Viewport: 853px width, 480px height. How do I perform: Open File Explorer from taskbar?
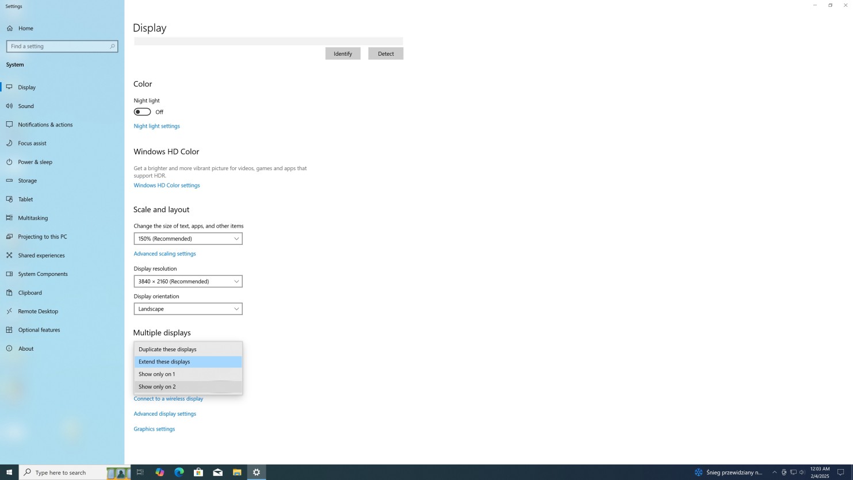coord(237,473)
